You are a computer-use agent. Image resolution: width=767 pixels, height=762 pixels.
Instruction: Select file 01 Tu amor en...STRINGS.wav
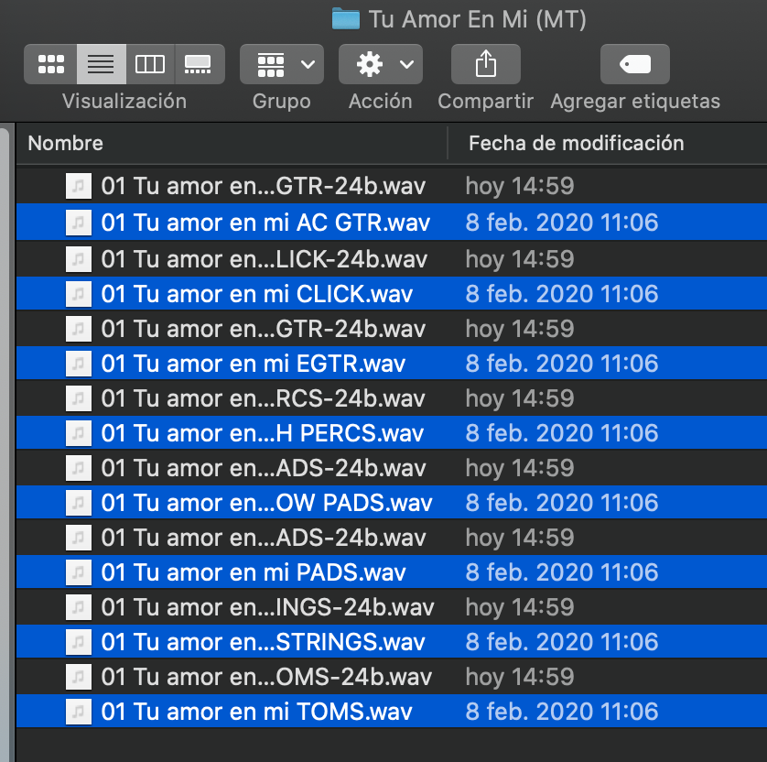[392, 641]
